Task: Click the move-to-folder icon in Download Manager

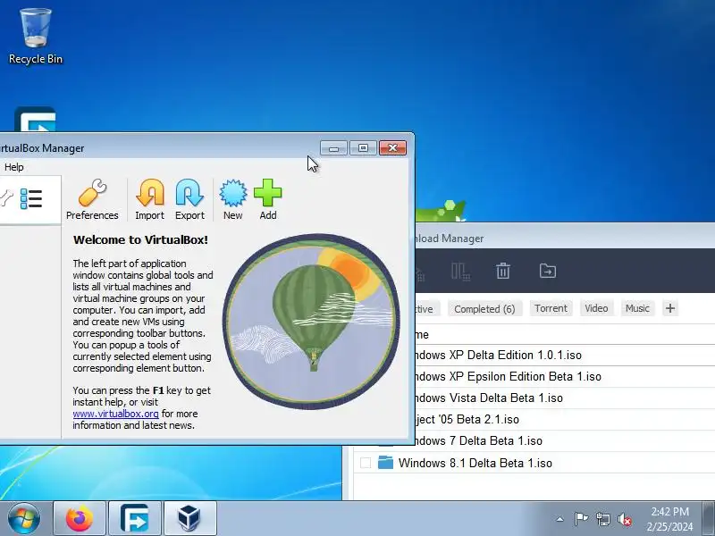Action: (548, 271)
